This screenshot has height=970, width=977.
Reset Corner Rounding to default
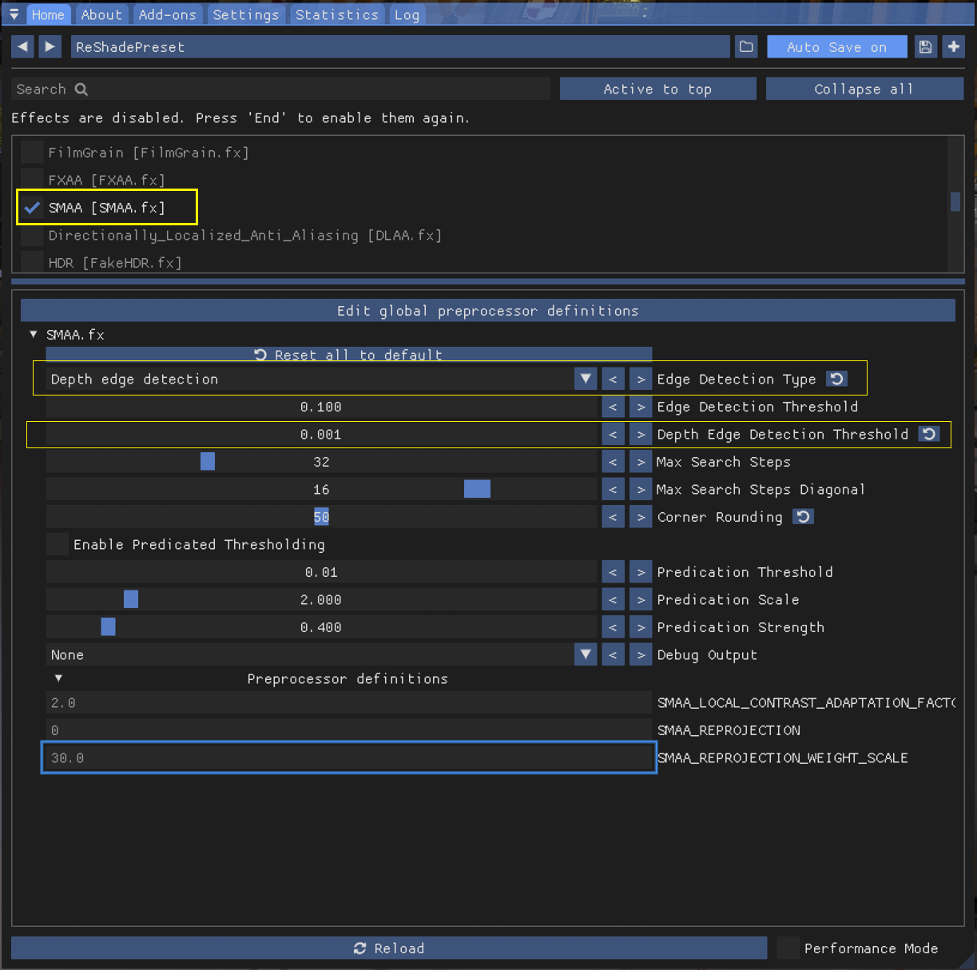click(x=803, y=517)
